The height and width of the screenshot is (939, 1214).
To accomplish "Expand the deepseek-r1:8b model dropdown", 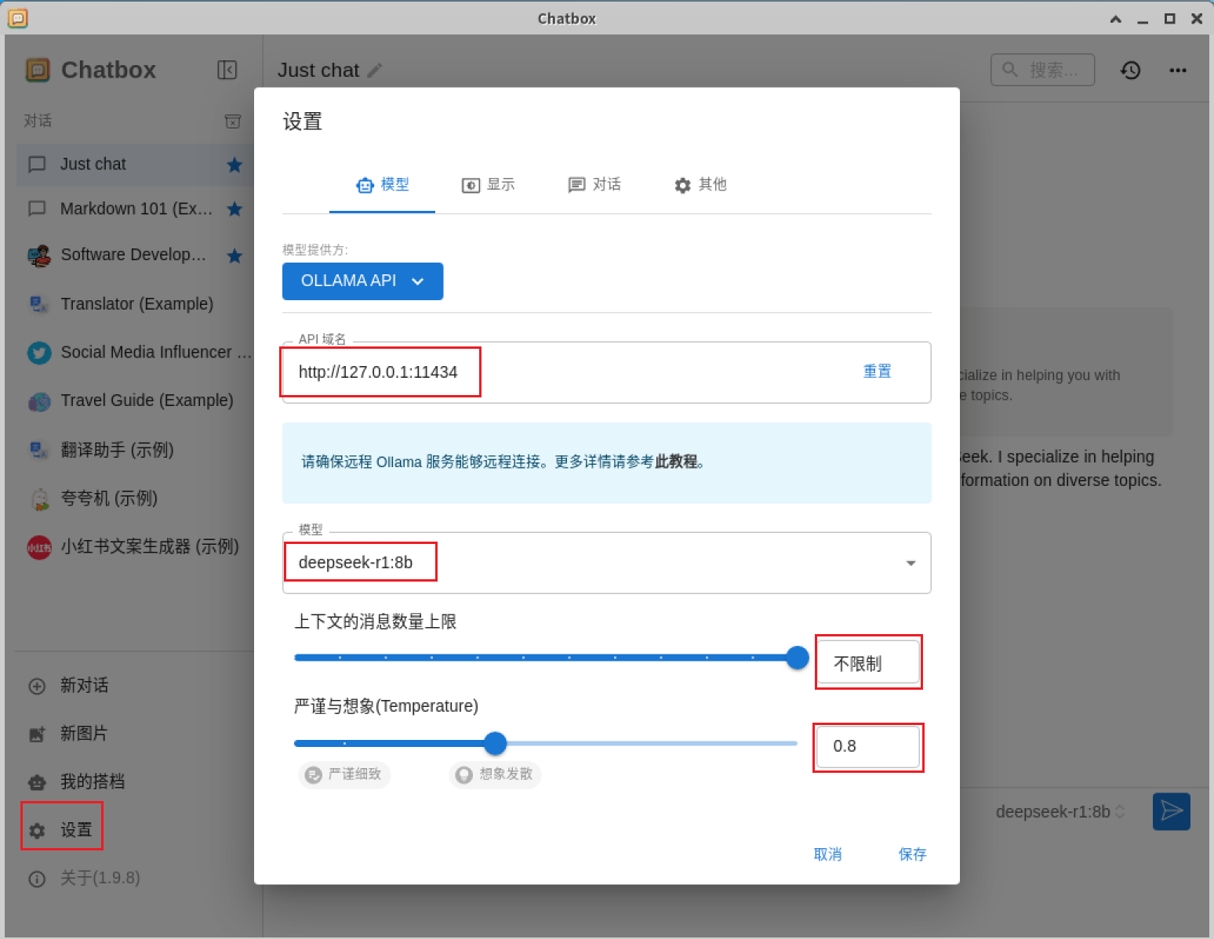I will pos(910,563).
